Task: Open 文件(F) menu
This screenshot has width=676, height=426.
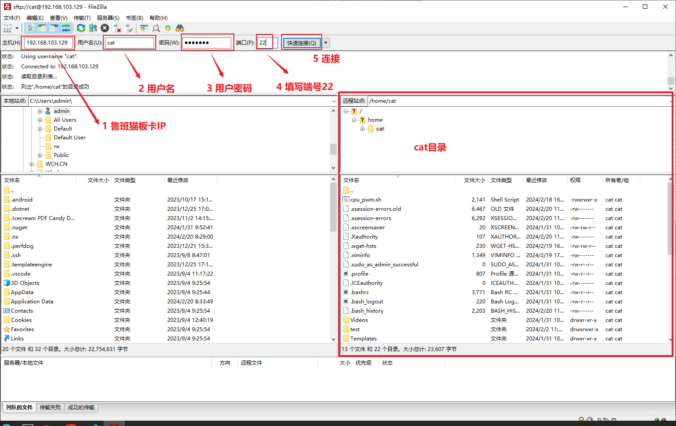Action: click(12, 18)
